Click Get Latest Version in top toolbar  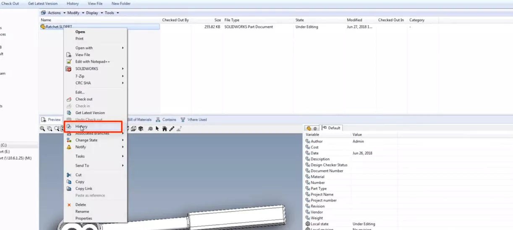click(x=43, y=3)
